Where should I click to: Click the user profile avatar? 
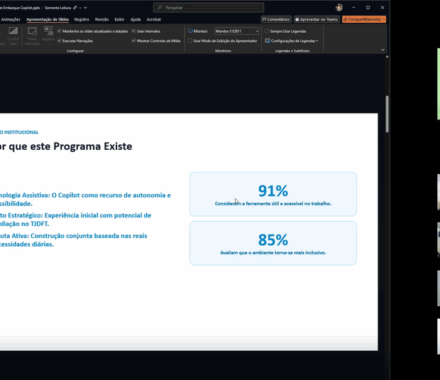(x=339, y=8)
